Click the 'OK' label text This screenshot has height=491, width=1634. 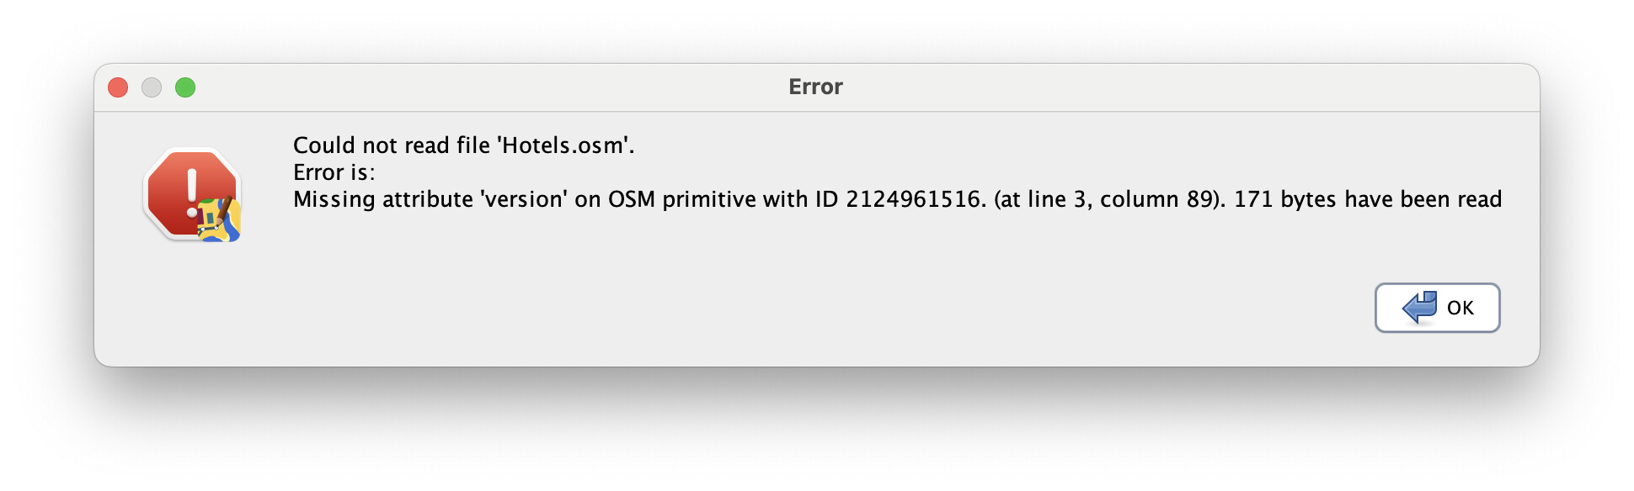coord(1460,309)
